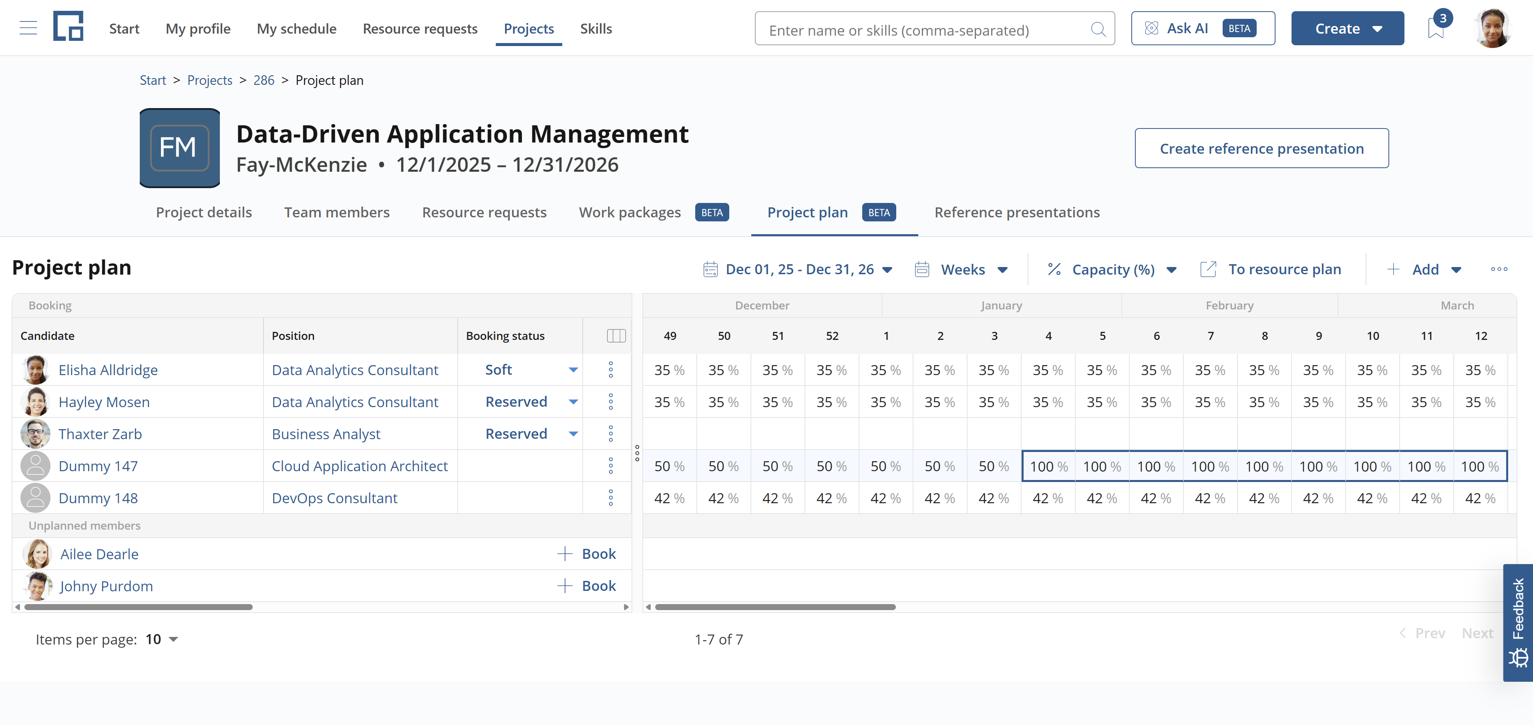This screenshot has width=1533, height=725.
Task: Book Ailee Dearle onto project
Action: pos(586,554)
